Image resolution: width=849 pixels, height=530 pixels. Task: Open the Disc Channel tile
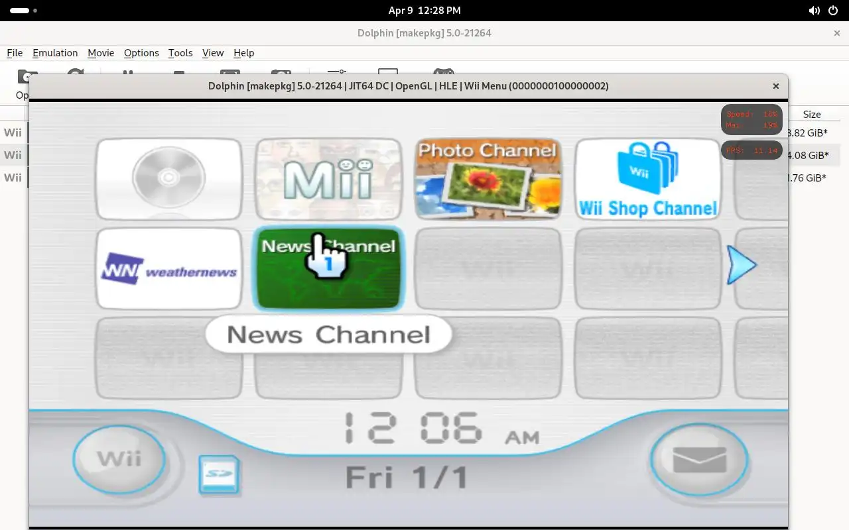point(169,179)
